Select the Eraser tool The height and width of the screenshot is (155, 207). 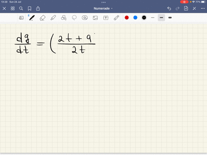coord(43,18)
